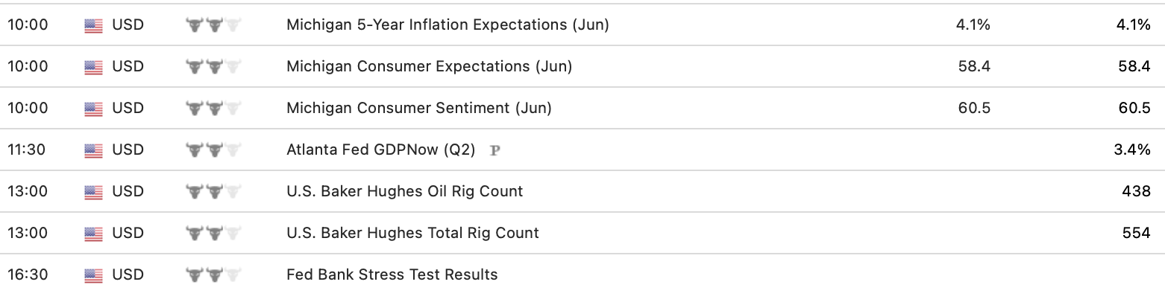Click the bull importance icons for Michigan 5-Year Inflation Expectations
The width and height of the screenshot is (1165, 302).
(x=213, y=25)
